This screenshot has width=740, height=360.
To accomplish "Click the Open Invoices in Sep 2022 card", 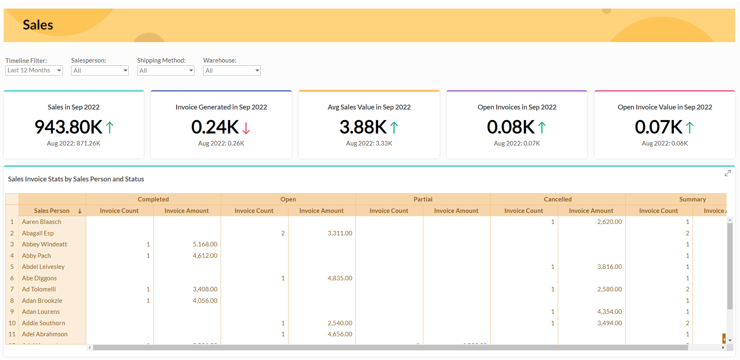I will tap(517, 125).
